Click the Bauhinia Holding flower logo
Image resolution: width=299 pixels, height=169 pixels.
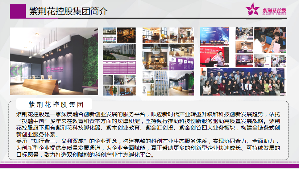point(252,9)
